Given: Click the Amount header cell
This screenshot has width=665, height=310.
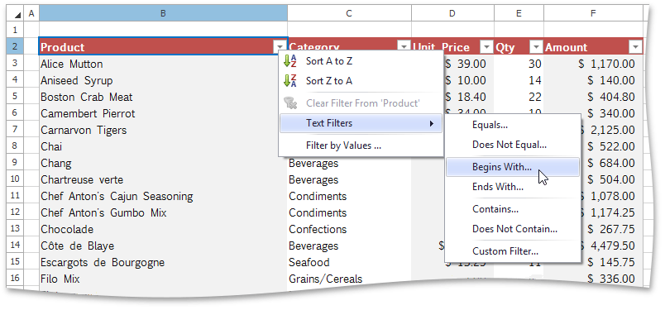Looking at the screenshot, I should [x=593, y=46].
